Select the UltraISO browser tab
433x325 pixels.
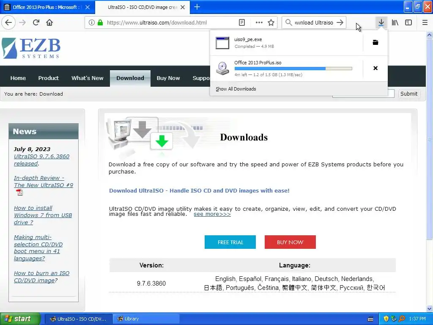click(x=142, y=7)
